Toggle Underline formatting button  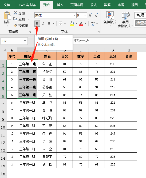(49, 23)
